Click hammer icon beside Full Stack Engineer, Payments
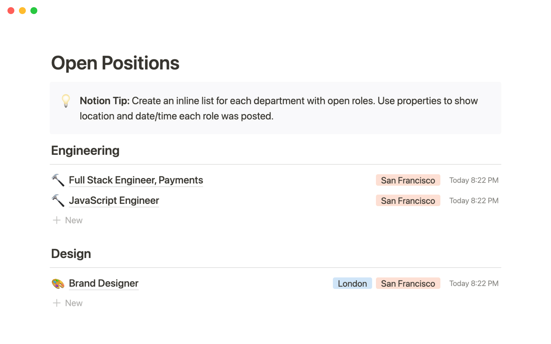 pyautogui.click(x=58, y=180)
